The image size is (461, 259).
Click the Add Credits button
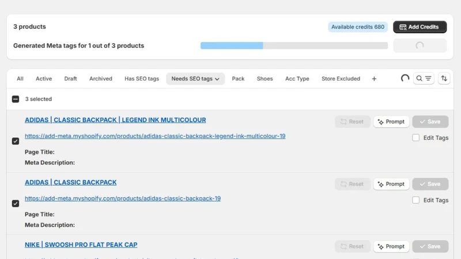tap(420, 27)
